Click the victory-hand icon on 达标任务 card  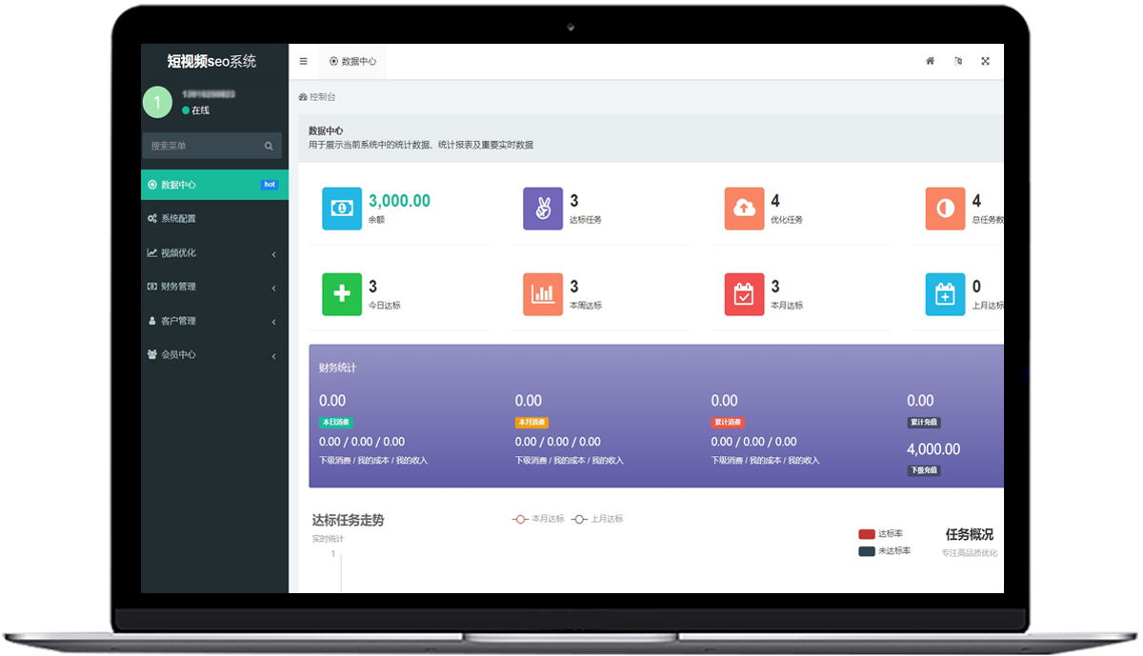[542, 209]
